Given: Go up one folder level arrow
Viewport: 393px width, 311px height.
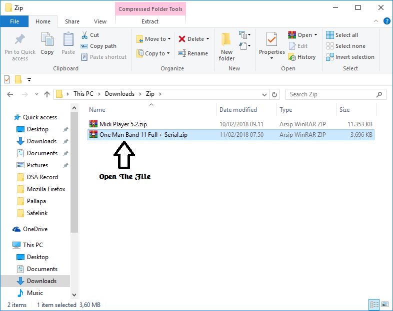Looking at the screenshot, I should [47, 94].
